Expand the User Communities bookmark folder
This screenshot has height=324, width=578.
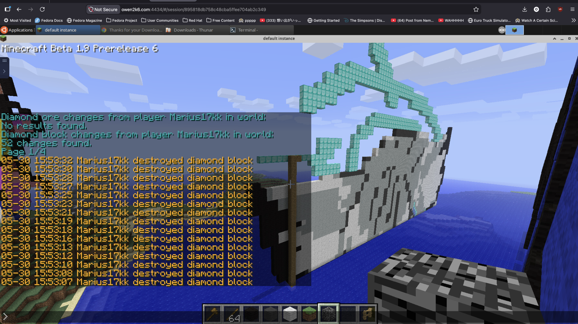tap(160, 20)
